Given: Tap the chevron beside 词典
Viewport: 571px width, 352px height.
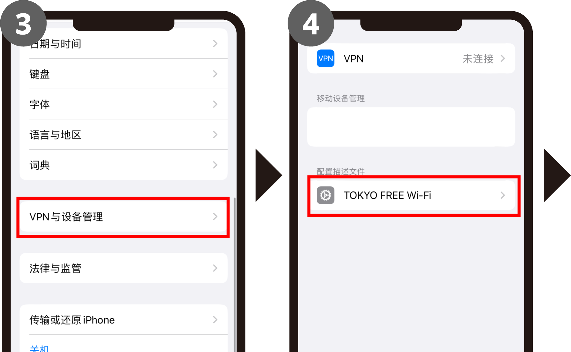Looking at the screenshot, I should [x=215, y=165].
